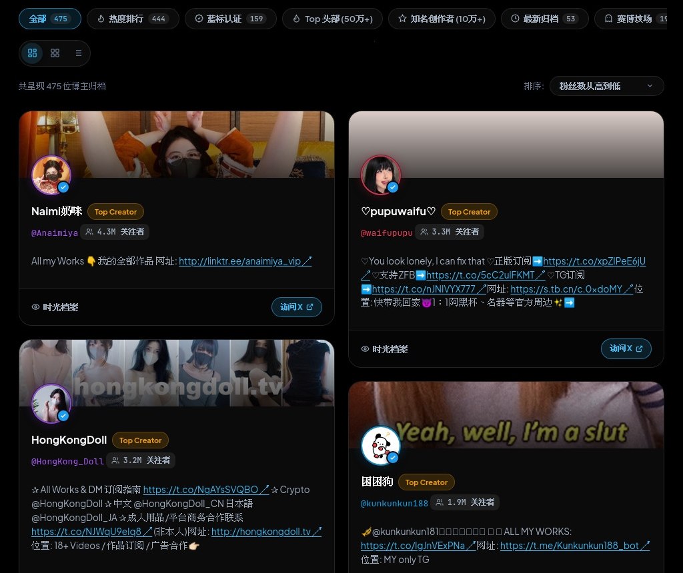Click Naimi奶咪 profile avatar
Viewport: 683px width, 573px height.
click(x=51, y=175)
